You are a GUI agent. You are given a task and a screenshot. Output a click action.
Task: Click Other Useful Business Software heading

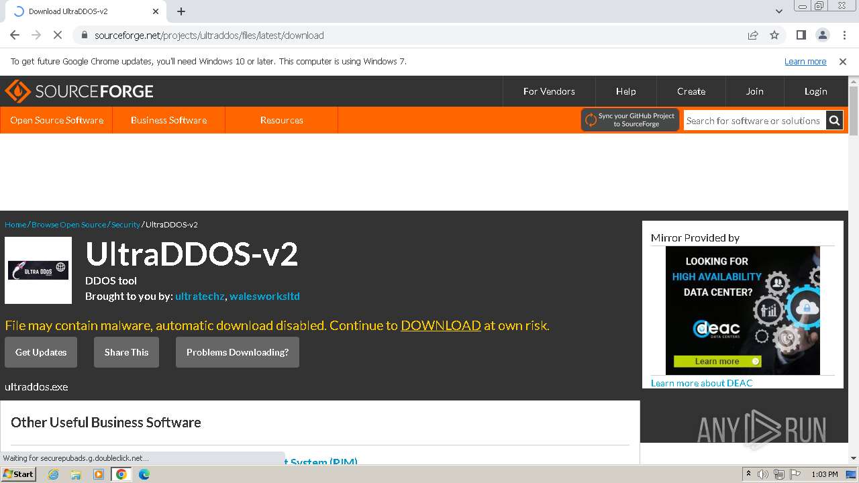pyautogui.click(x=106, y=422)
